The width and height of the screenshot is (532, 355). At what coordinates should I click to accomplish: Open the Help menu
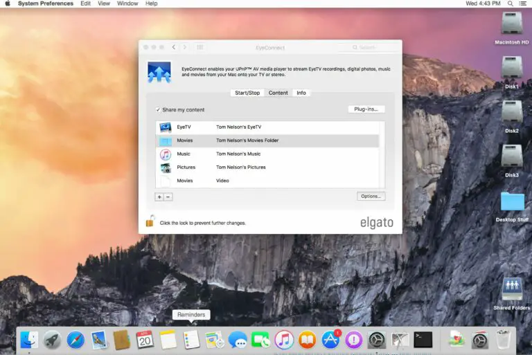coord(151,3)
